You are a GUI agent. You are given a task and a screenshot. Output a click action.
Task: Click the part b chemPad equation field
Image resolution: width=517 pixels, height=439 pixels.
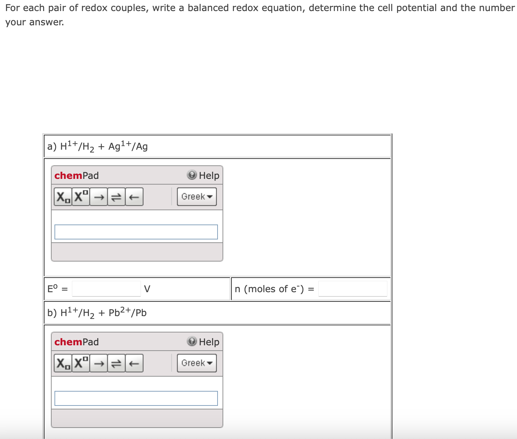tap(136, 398)
